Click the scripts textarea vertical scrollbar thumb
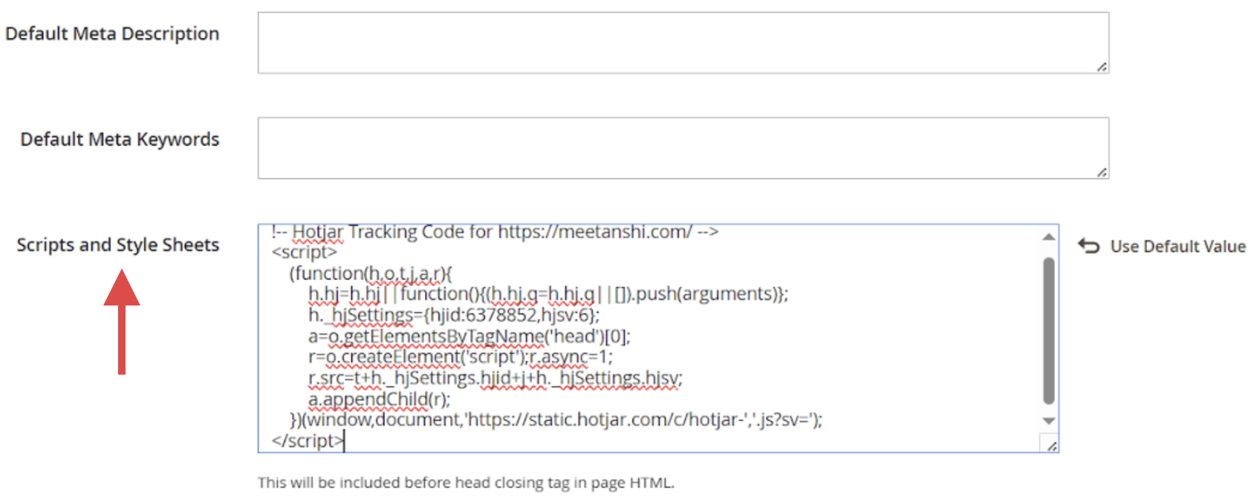The width and height of the screenshot is (1251, 498). (x=1048, y=331)
